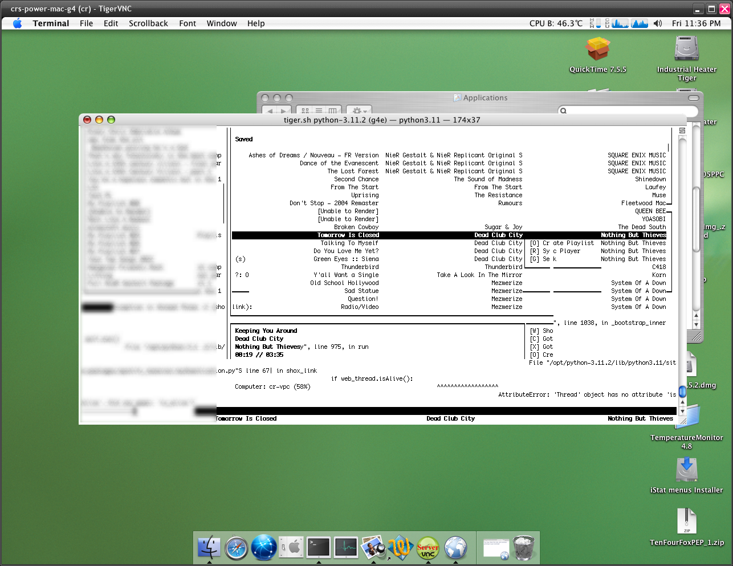Screen dimensions: 733x566
Task: Open the Apple menu
Action: (17, 23)
